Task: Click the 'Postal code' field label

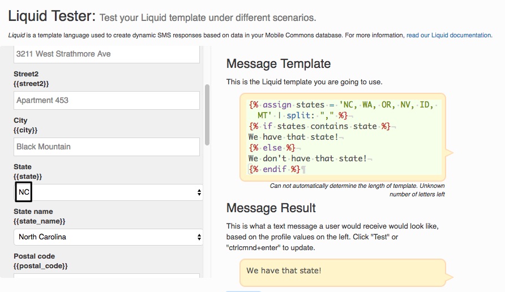Action: pos(34,256)
